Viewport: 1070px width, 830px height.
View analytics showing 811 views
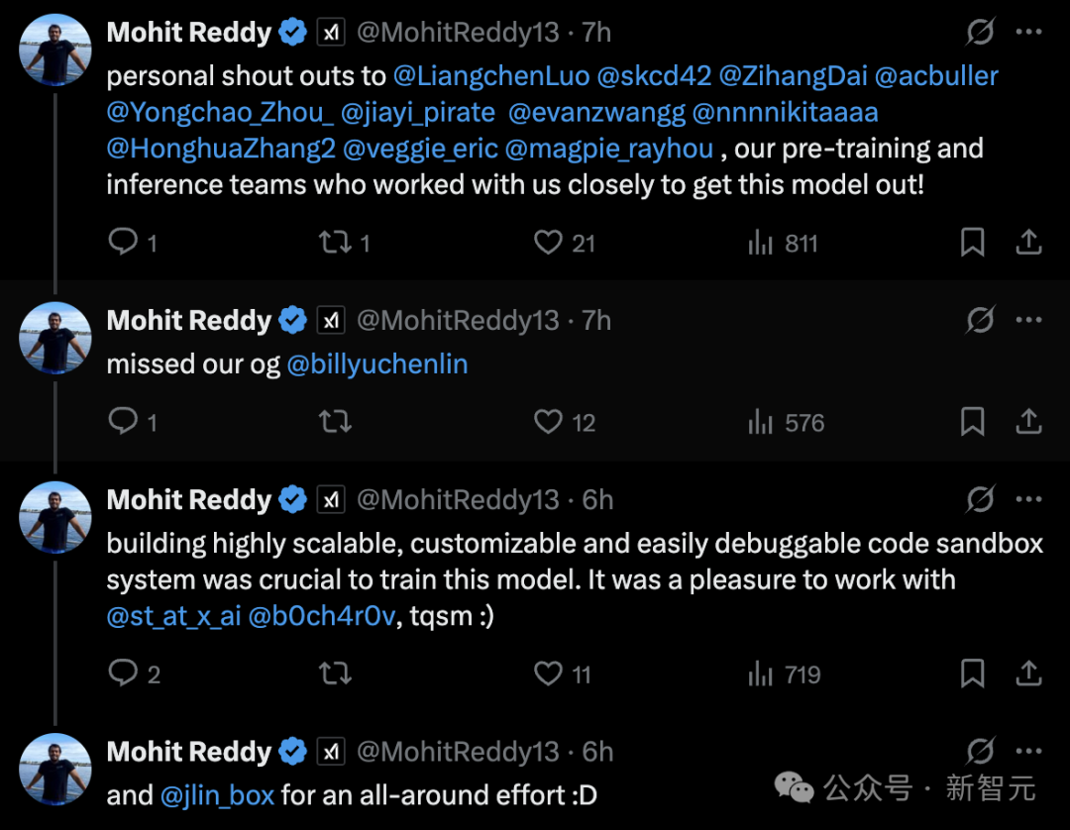coord(761,243)
